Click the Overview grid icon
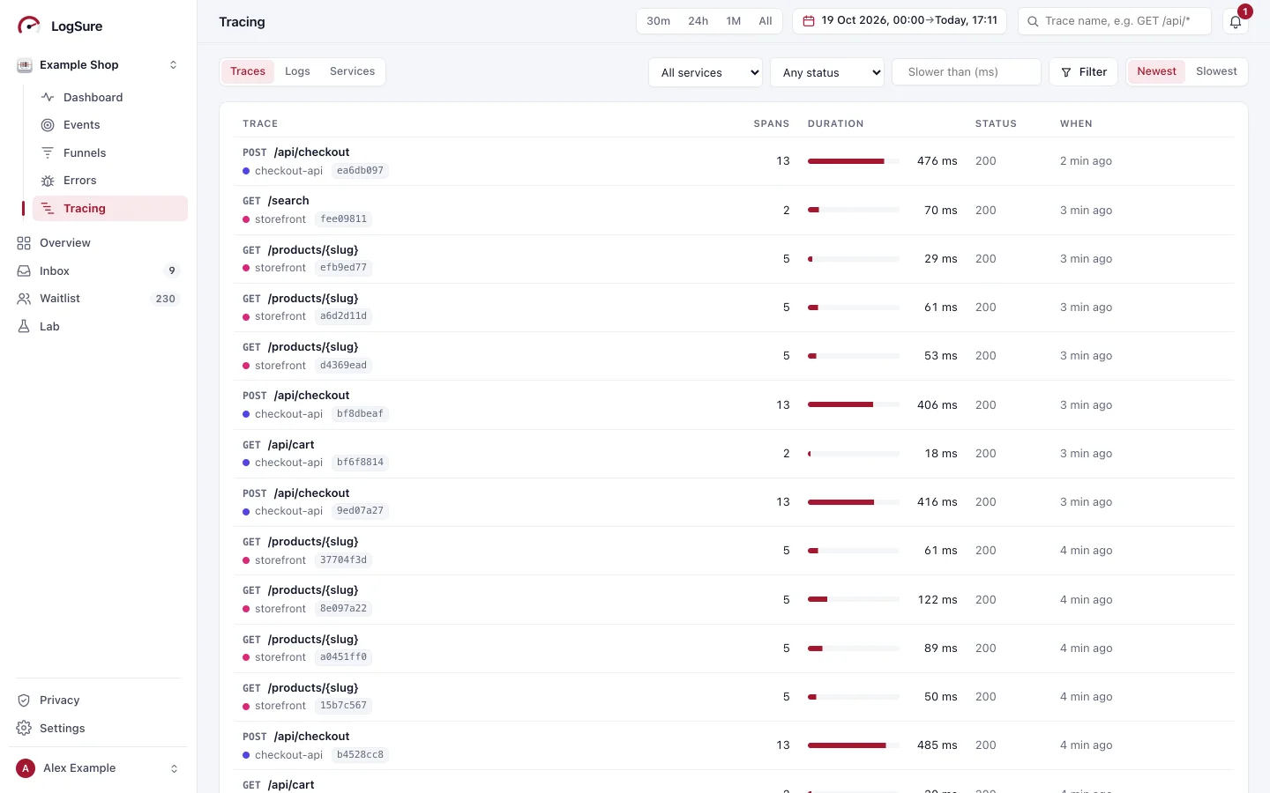1270x793 pixels. [x=24, y=243]
